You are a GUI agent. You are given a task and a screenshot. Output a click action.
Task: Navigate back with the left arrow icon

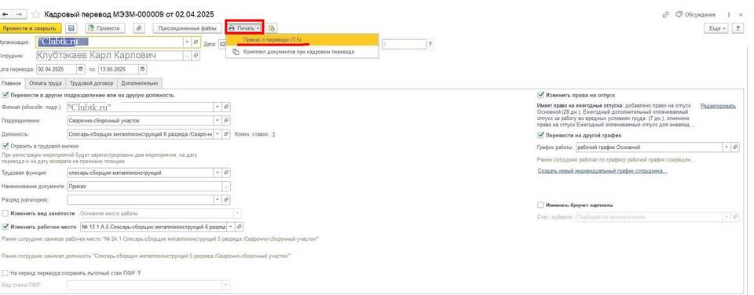click(x=5, y=14)
